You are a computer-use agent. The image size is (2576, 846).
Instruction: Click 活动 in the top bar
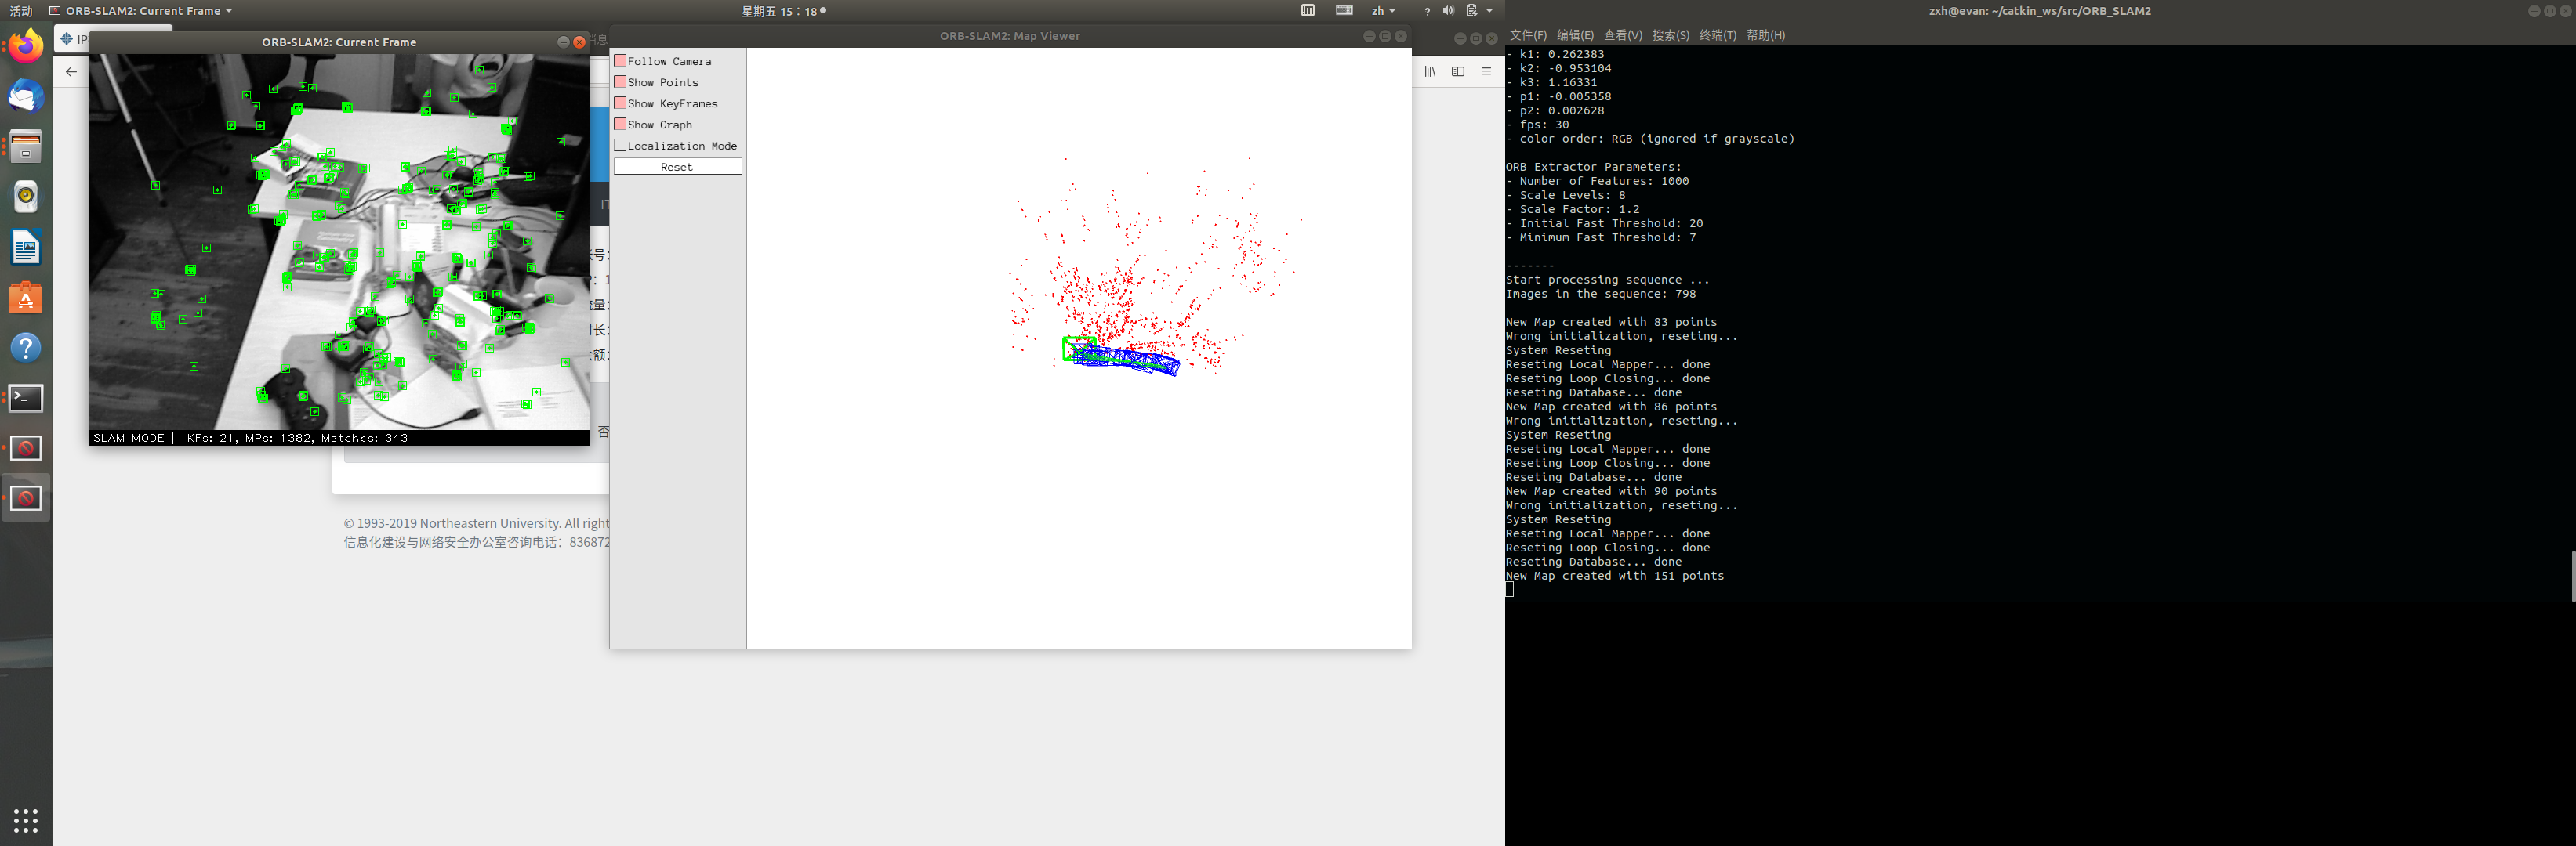pos(21,11)
